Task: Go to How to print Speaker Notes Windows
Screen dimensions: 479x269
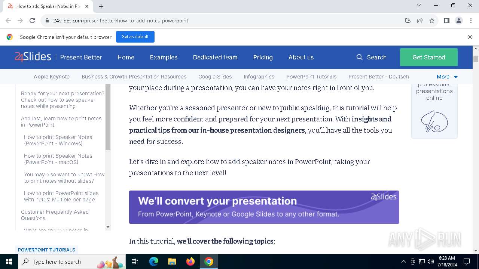Action: point(58,140)
